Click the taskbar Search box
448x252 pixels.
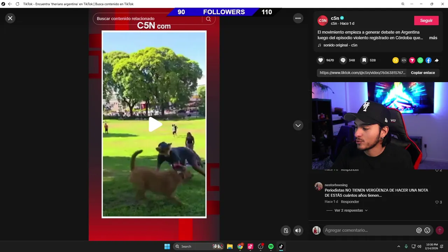pyautogui.click(x=199, y=246)
